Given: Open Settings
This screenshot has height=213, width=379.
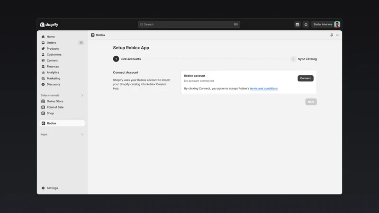Looking at the screenshot, I should tap(52, 188).
